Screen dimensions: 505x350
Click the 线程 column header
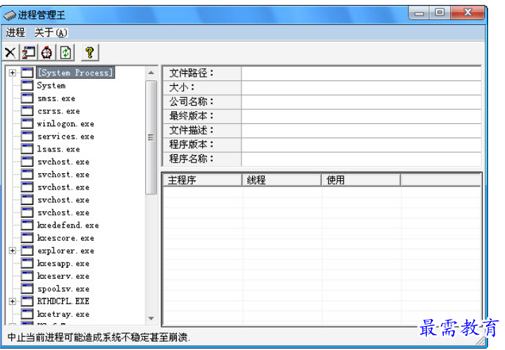[x=282, y=180]
